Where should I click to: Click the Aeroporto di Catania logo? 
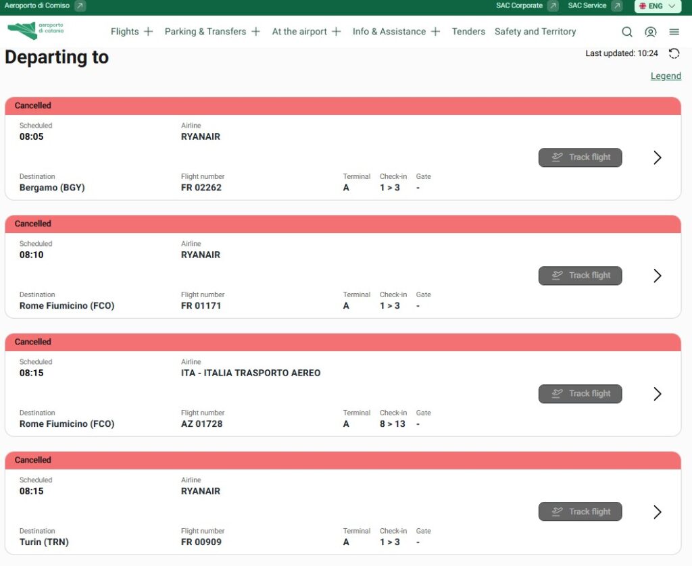36,30
